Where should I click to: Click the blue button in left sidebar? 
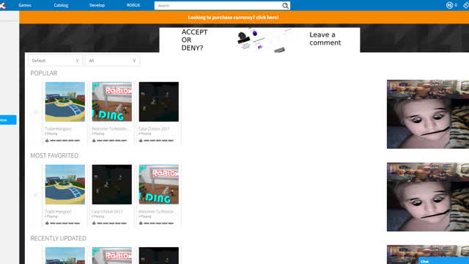pos(8,120)
